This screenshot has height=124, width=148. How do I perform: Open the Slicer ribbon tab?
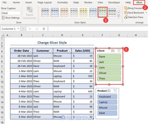139,3
